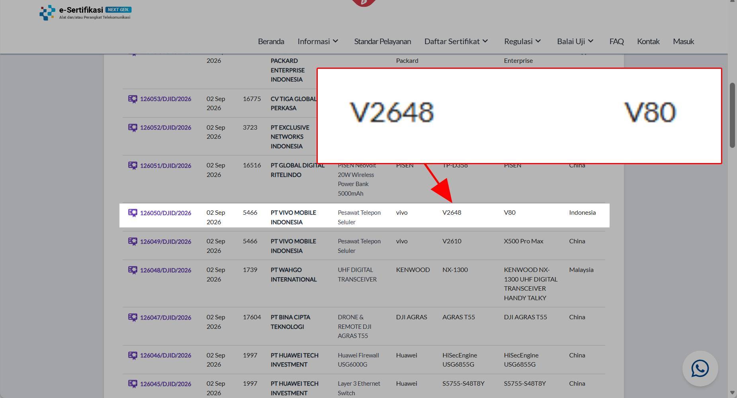The width and height of the screenshot is (737, 398).
Task: Open certificate link 126045/DJID/2026
Action: click(x=166, y=384)
